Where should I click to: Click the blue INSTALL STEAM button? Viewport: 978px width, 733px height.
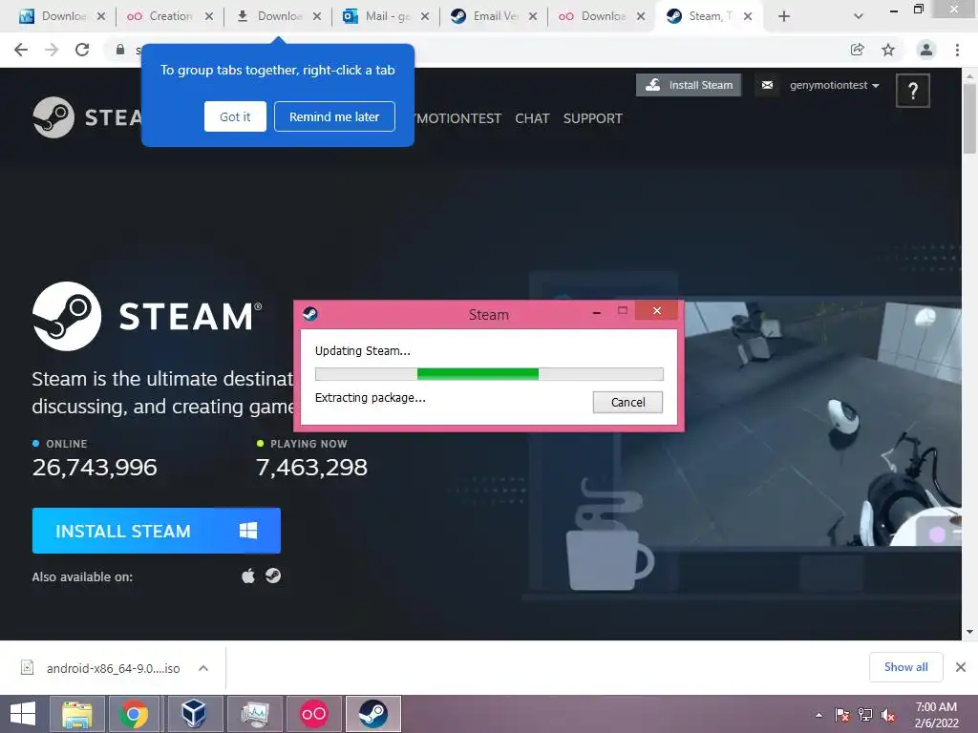[x=156, y=531]
